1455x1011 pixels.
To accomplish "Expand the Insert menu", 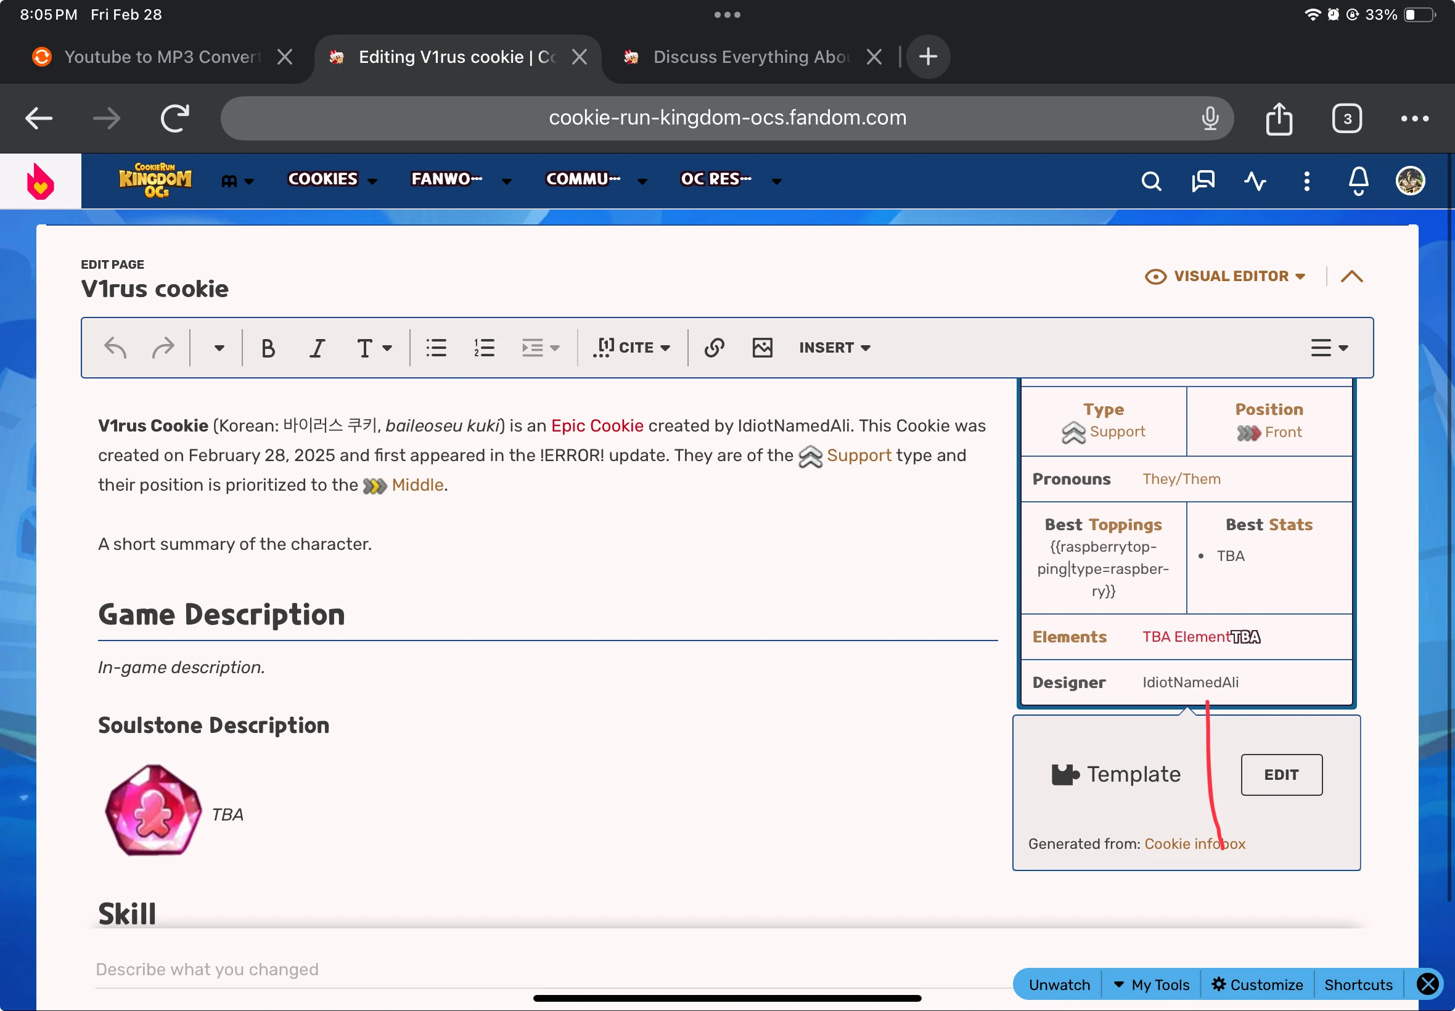I will click(x=835, y=347).
